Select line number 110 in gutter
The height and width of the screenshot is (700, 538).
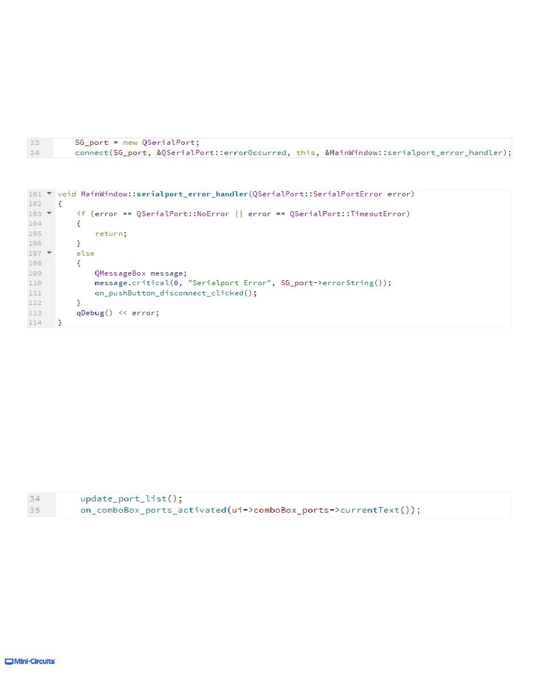35,282
